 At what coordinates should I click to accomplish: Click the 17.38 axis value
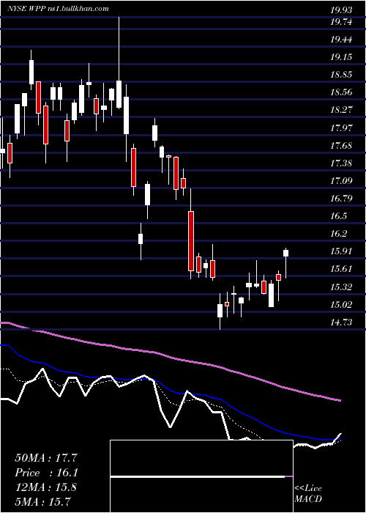pos(341,163)
